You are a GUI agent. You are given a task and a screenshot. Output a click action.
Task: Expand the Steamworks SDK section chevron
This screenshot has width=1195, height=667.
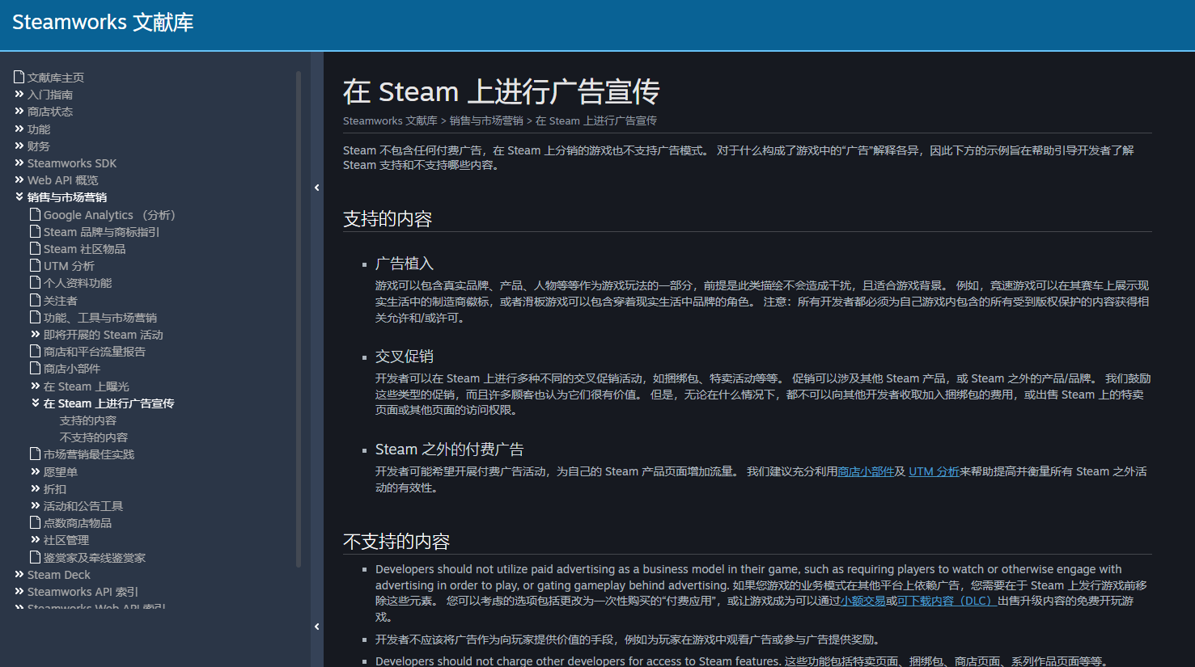19,163
